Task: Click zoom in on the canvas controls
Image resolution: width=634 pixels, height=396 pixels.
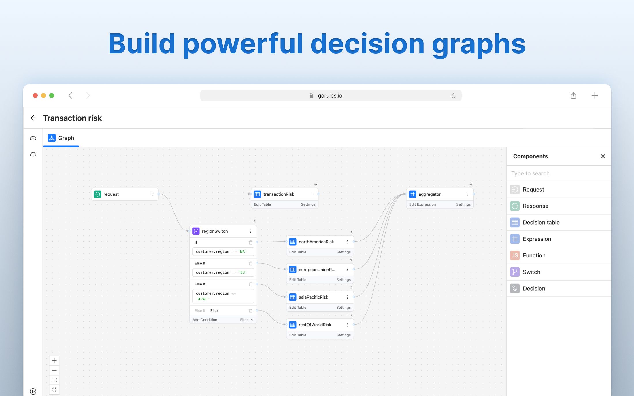Action: [x=54, y=360]
